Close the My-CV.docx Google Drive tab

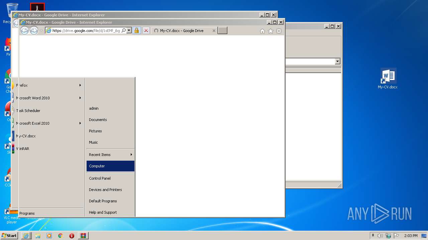point(214,31)
